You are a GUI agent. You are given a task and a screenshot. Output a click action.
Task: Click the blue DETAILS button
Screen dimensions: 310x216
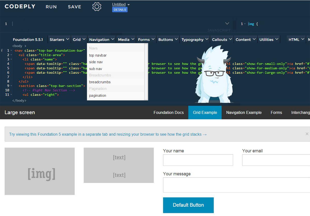tap(120, 10)
